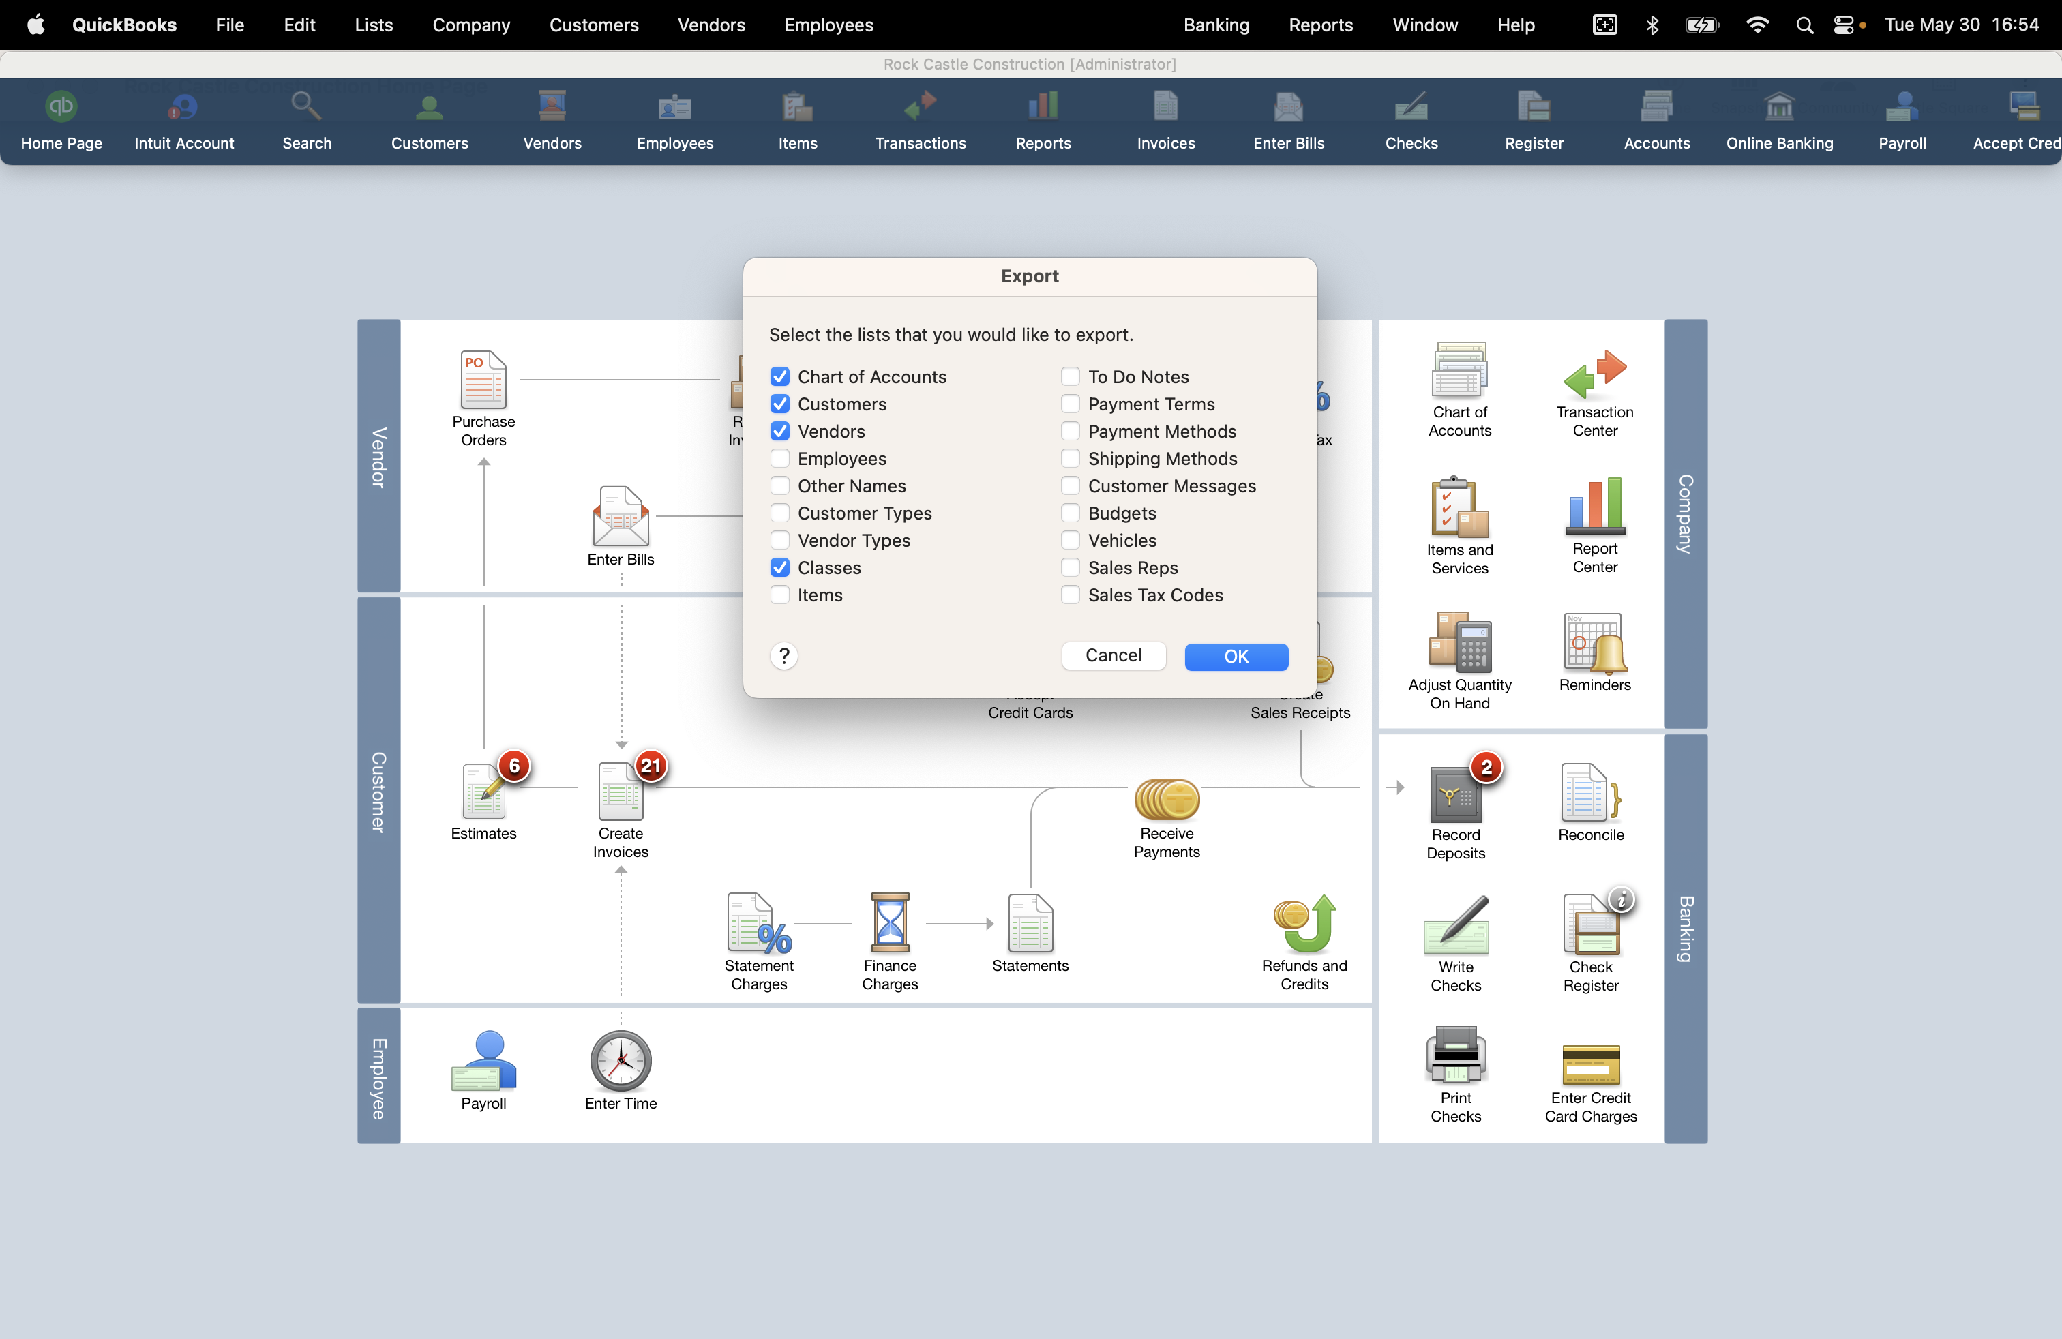Viewport: 2062px width, 1339px height.
Task: Uncheck the Vendors export checkbox
Action: [780, 432]
